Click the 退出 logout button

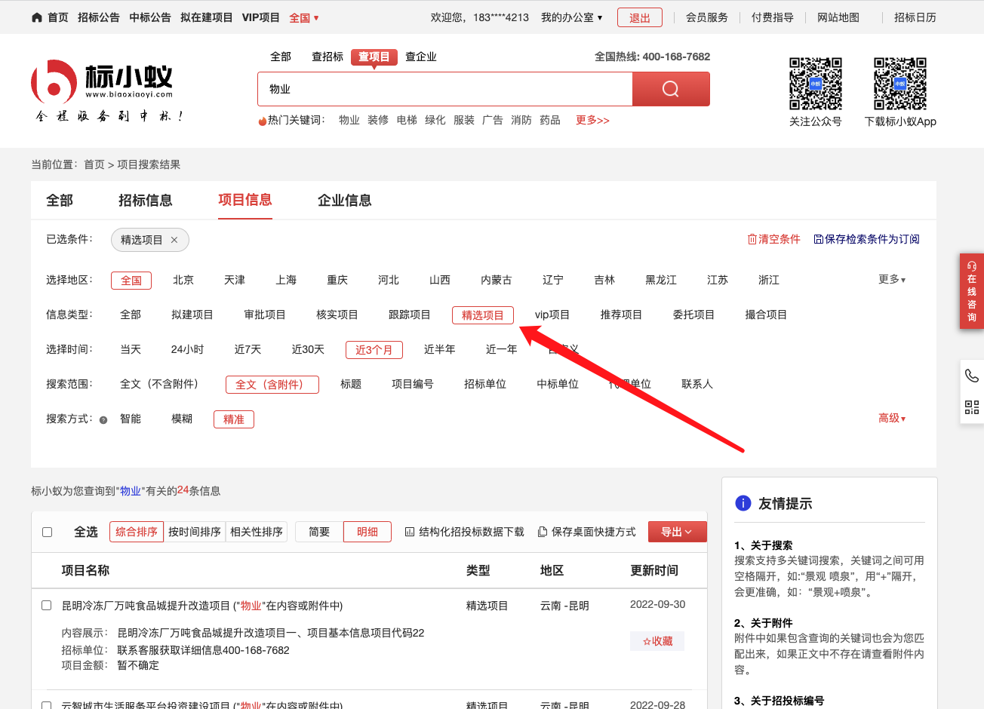[639, 17]
